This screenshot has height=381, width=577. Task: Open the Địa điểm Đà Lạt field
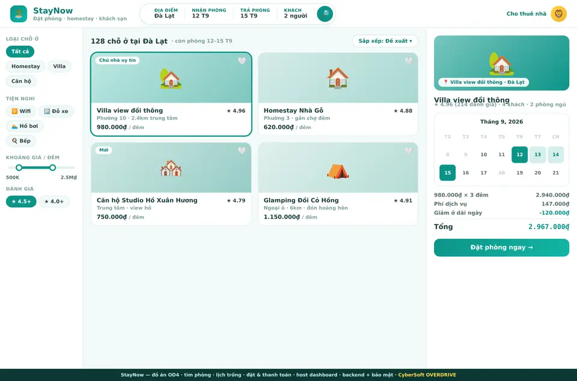[x=166, y=13]
